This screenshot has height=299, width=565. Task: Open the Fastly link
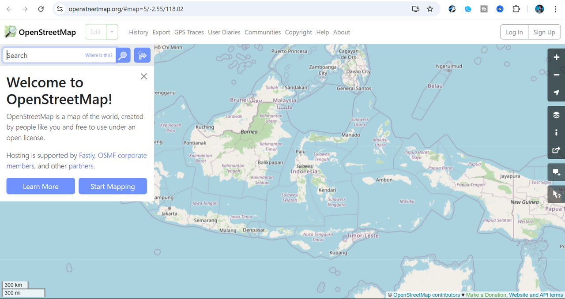coord(87,155)
